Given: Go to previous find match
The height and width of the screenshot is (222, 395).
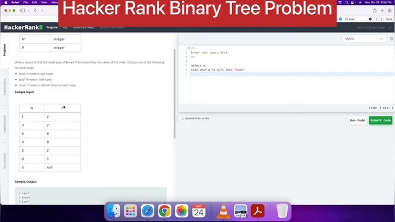Looking at the screenshot, I should [377, 19].
